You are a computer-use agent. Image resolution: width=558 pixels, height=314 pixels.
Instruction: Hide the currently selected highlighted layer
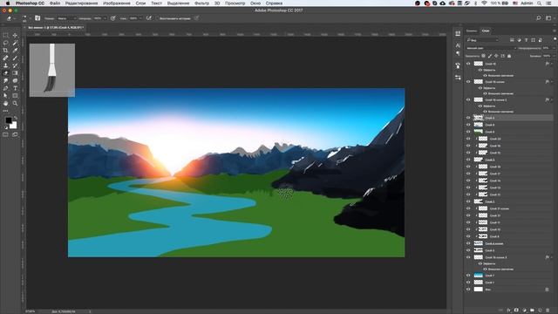(468, 118)
